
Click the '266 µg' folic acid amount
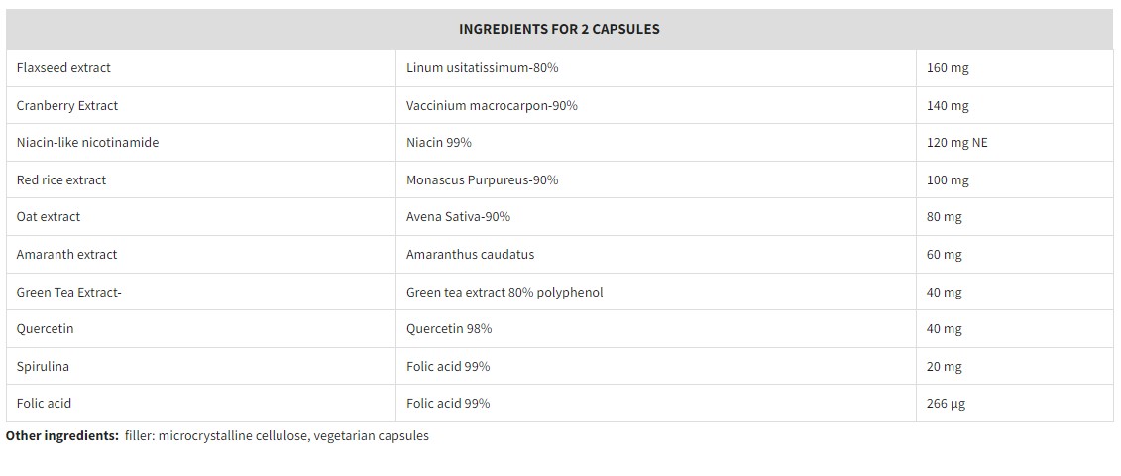tap(946, 403)
